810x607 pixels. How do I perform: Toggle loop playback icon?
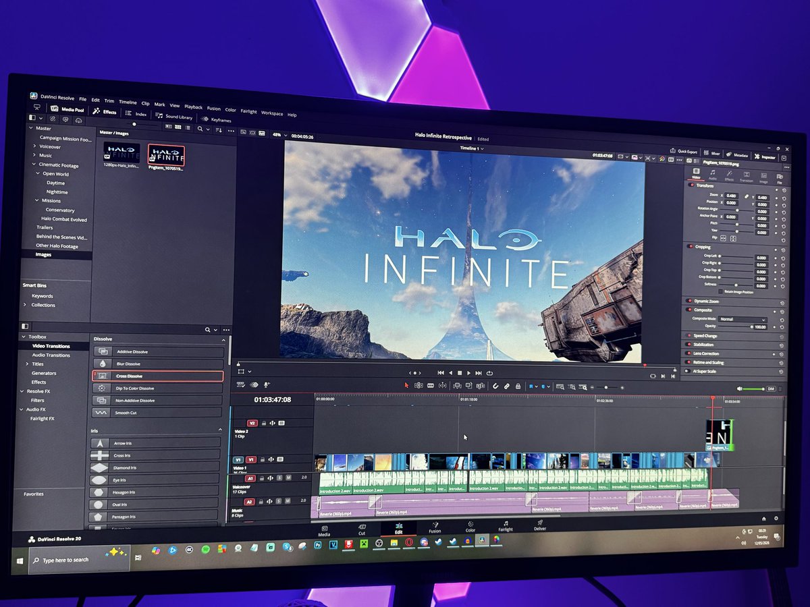coord(489,373)
